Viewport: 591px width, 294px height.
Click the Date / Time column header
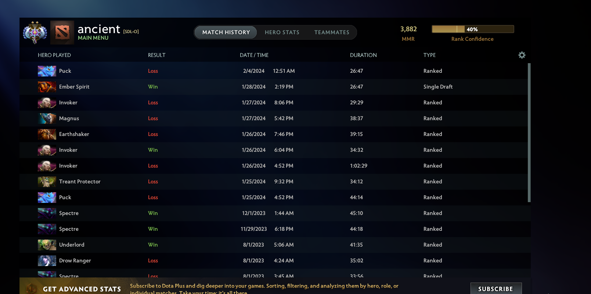click(x=254, y=55)
